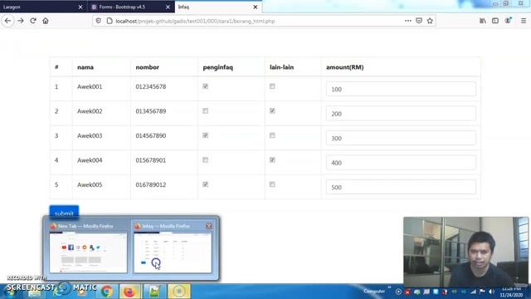Screen dimensions: 531x299
Task: Bookmark this page with the star
Action: point(430,21)
